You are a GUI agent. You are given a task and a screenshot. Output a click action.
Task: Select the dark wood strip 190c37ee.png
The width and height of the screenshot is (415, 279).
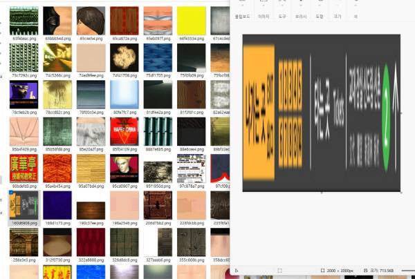point(91,211)
